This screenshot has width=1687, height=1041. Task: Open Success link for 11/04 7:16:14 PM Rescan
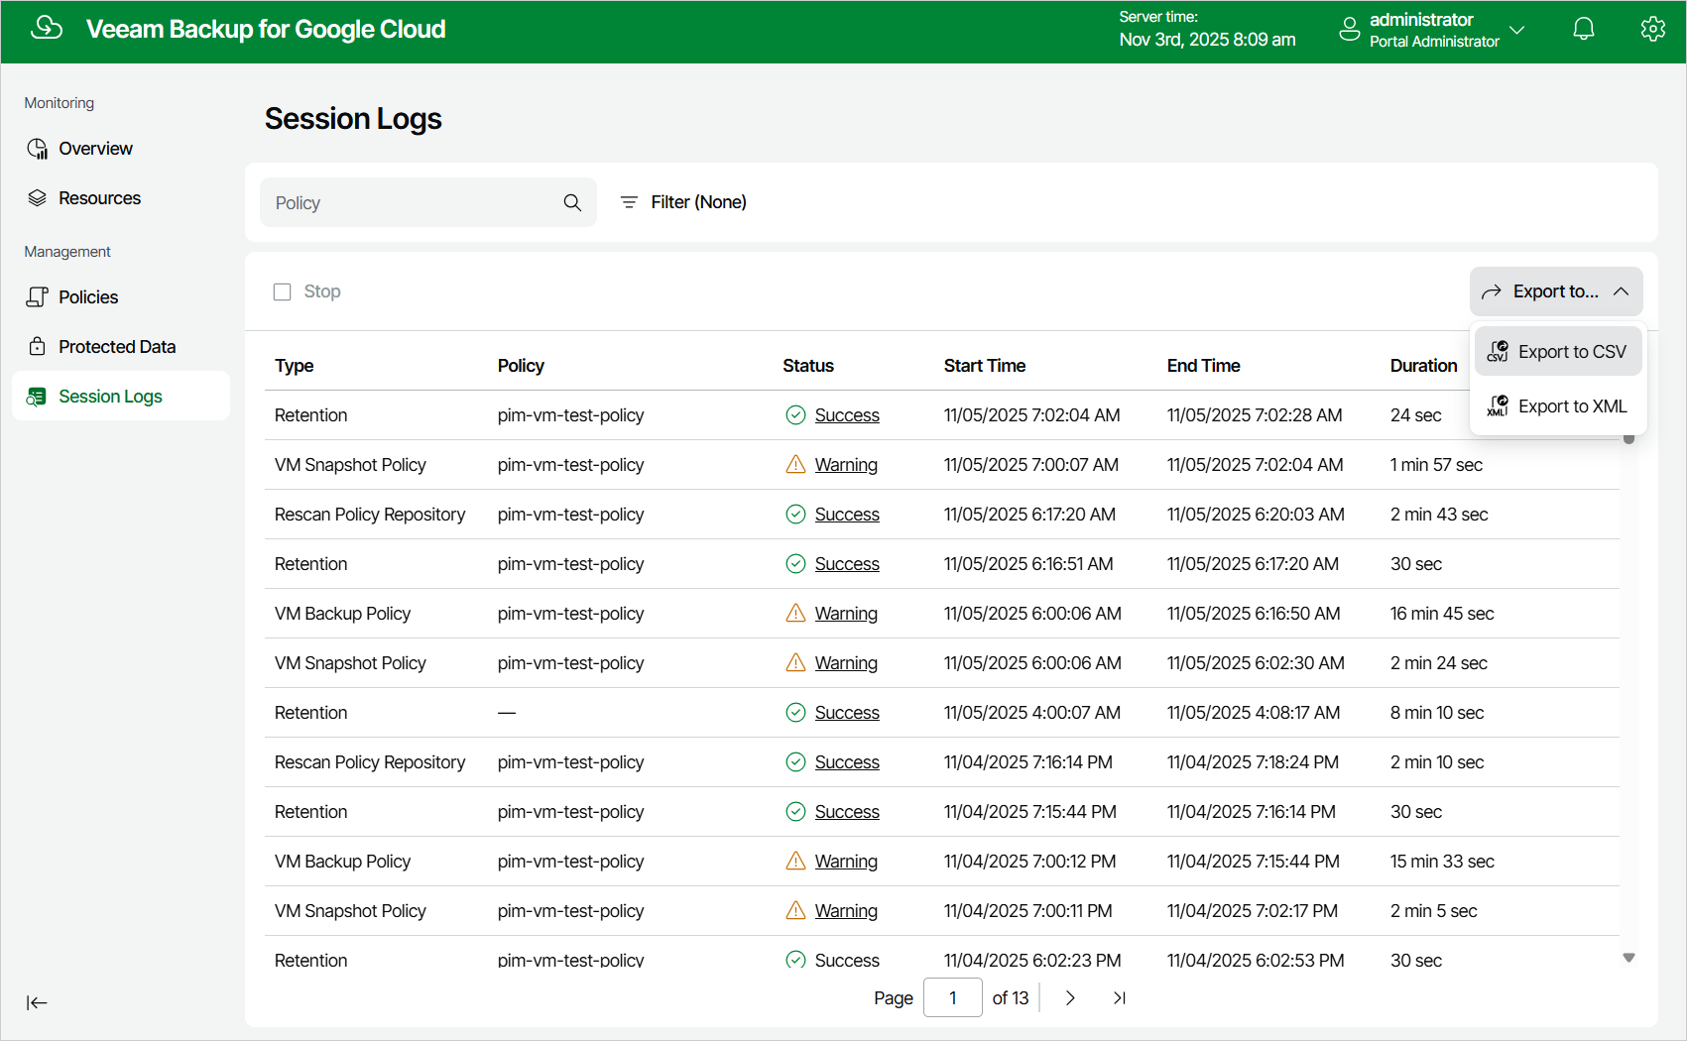click(847, 762)
